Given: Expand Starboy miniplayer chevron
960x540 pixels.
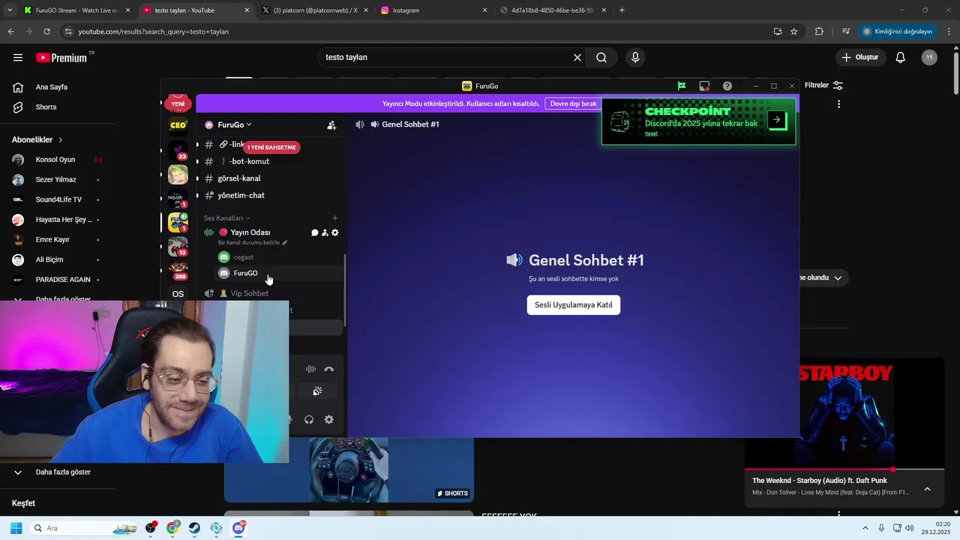Looking at the screenshot, I should pos(927,489).
